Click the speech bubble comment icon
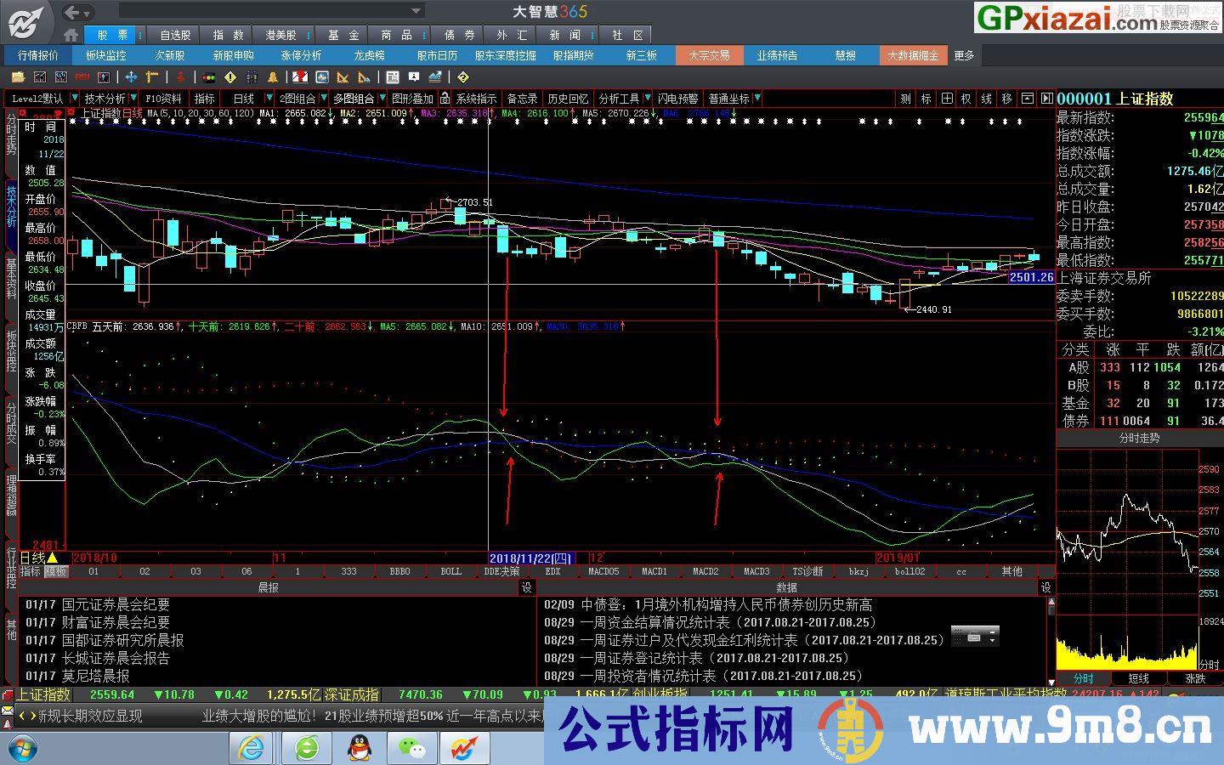 pos(413,76)
